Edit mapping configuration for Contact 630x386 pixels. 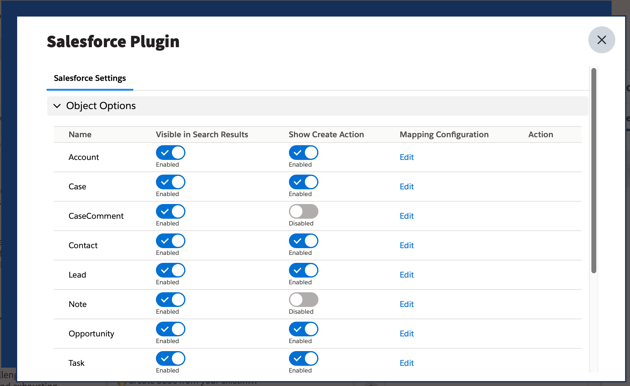click(407, 245)
